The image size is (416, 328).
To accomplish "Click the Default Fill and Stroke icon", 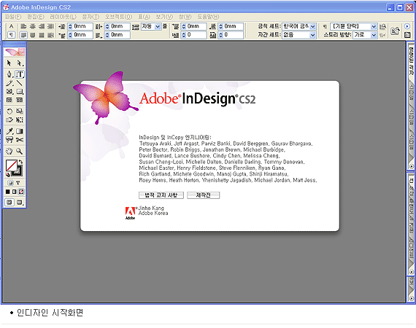I will click(x=8, y=174).
